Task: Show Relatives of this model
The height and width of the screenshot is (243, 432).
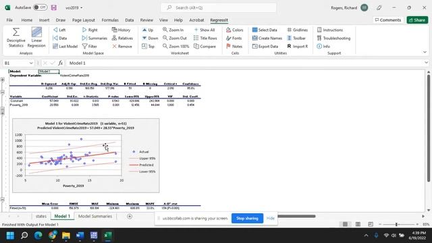Action: click(x=122, y=38)
